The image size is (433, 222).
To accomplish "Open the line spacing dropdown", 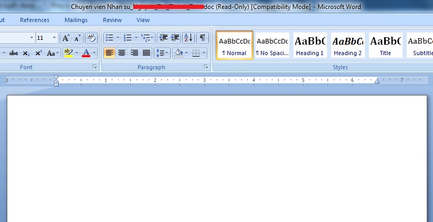I will [x=162, y=53].
